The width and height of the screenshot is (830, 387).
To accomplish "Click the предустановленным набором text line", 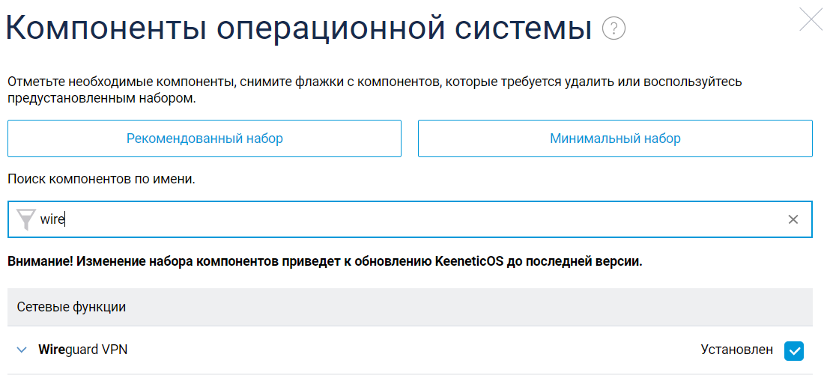I will tap(101, 99).
